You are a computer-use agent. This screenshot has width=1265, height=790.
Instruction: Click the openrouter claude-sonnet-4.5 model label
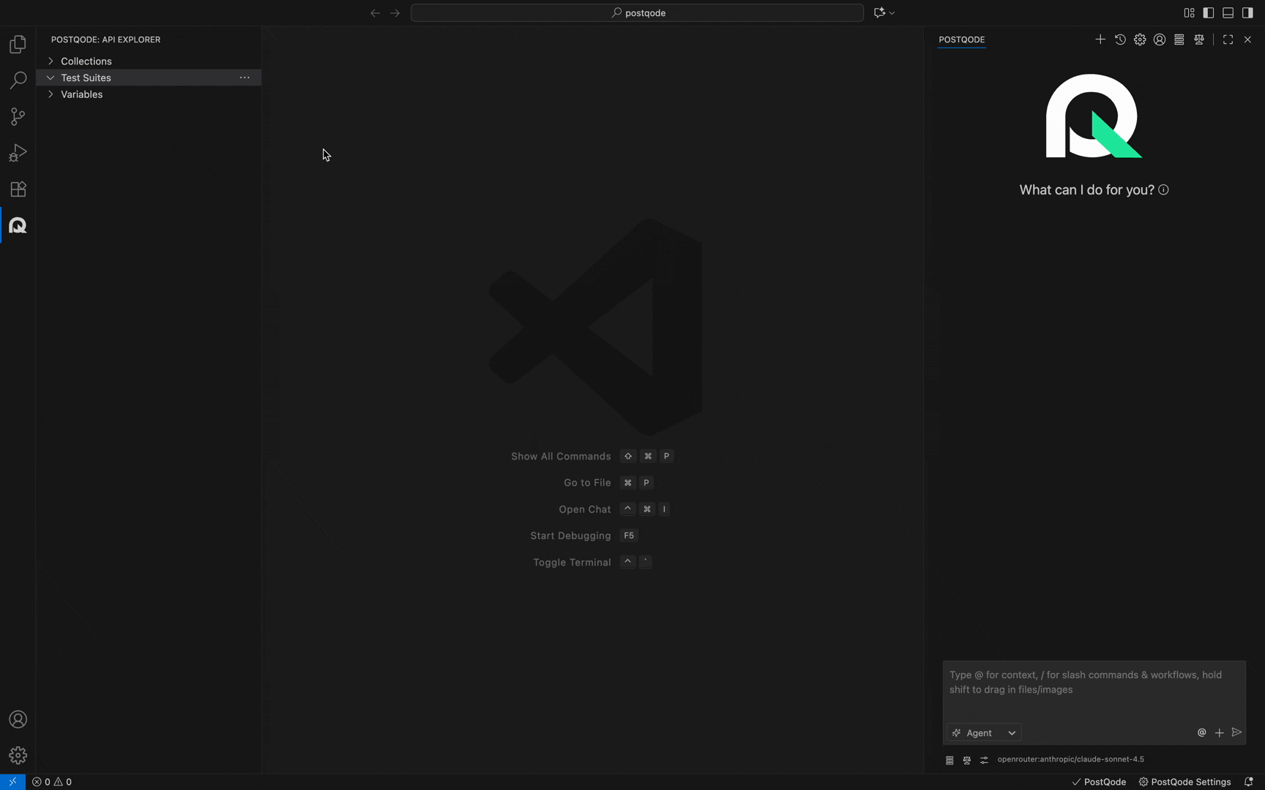coord(1070,759)
